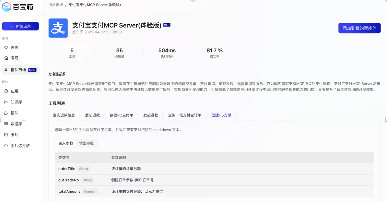Click the 创建一笔H5的手机网站支付宝订单 tool description

tap(118, 130)
